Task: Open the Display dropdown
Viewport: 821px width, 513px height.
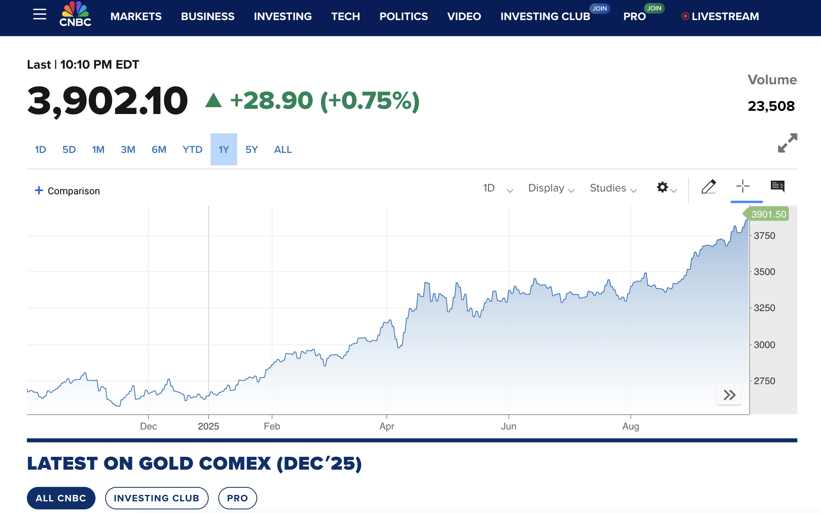Action: 551,188
